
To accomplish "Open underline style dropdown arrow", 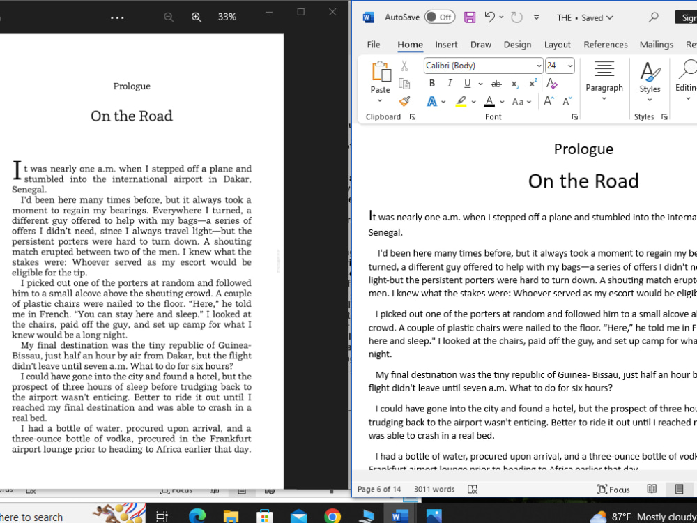I will coord(480,84).
